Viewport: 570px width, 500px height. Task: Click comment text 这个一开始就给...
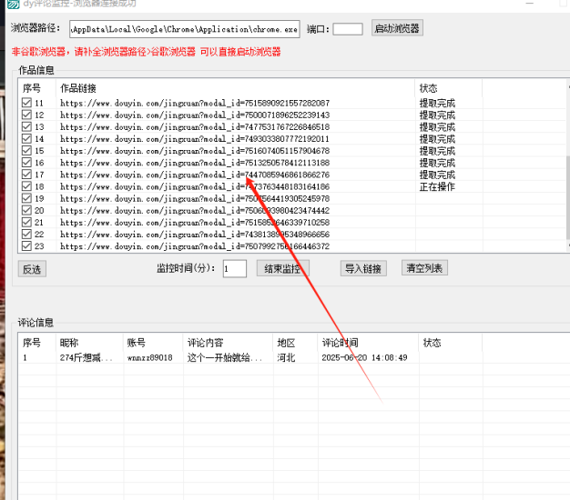click(224, 358)
